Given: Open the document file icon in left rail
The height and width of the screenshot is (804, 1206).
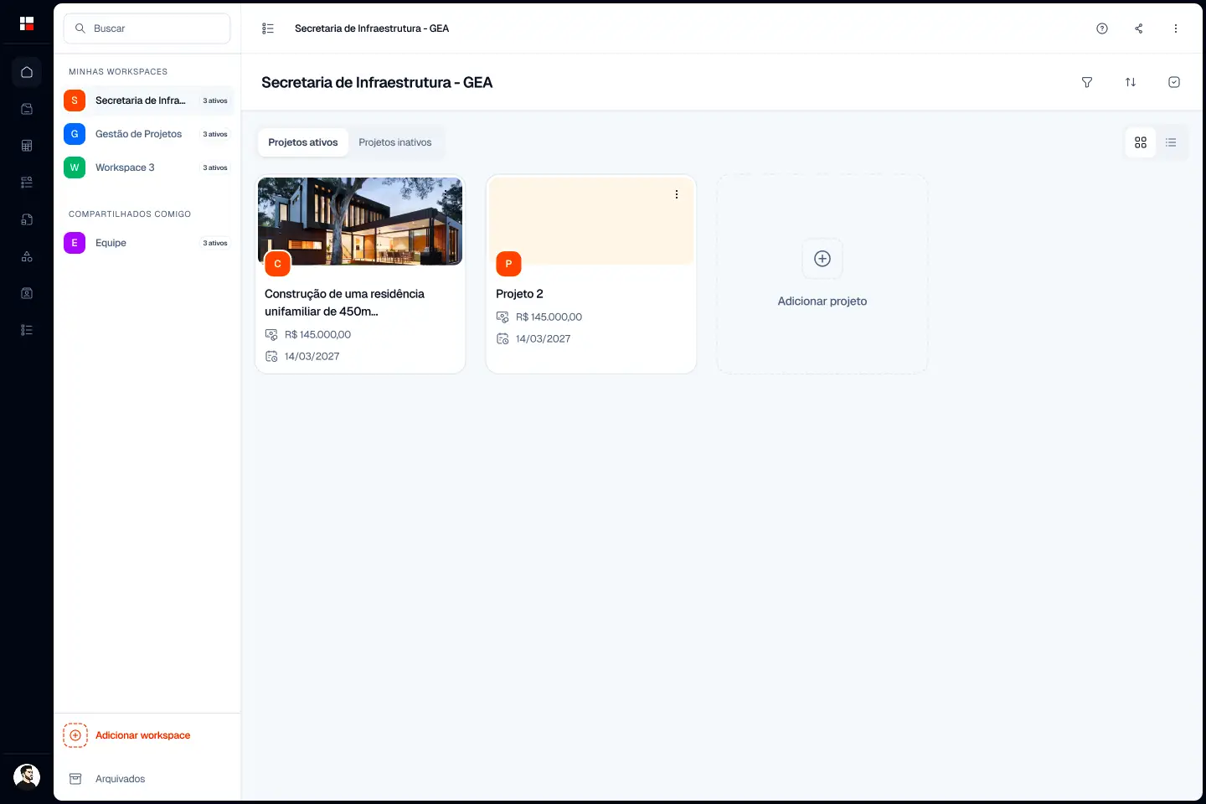Looking at the screenshot, I should point(27,219).
